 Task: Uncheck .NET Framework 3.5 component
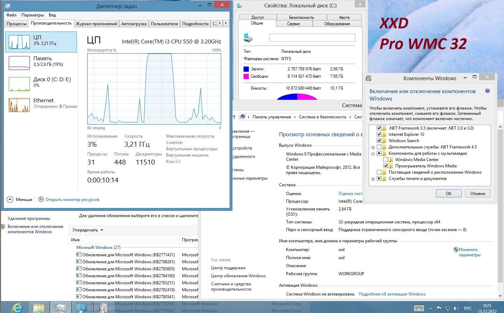click(379, 128)
